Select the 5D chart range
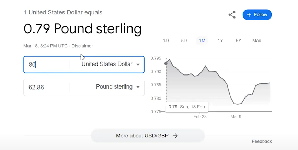 click(184, 41)
